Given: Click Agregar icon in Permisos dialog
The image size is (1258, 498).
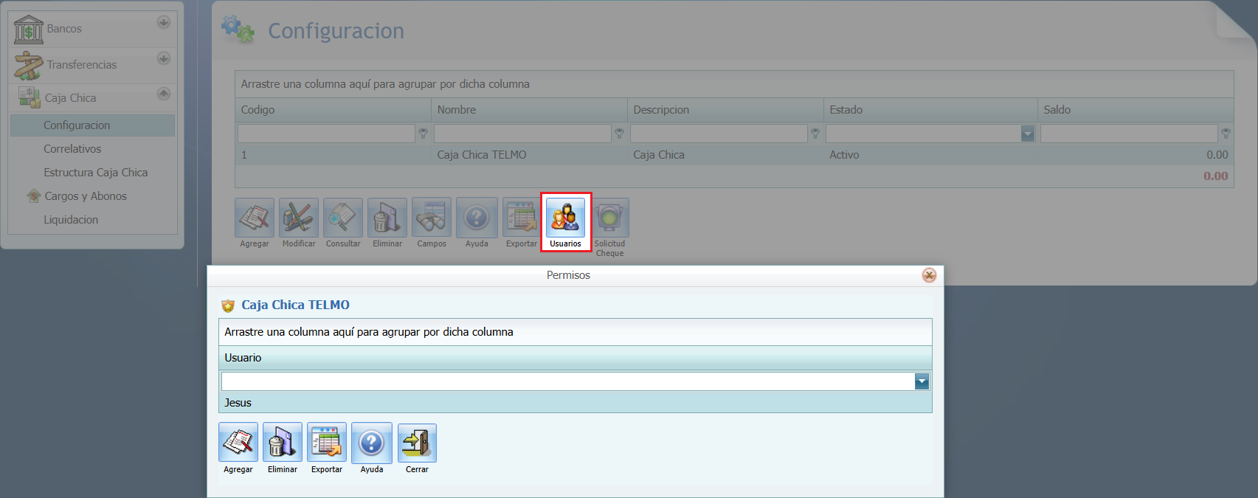Looking at the screenshot, I should [x=238, y=443].
